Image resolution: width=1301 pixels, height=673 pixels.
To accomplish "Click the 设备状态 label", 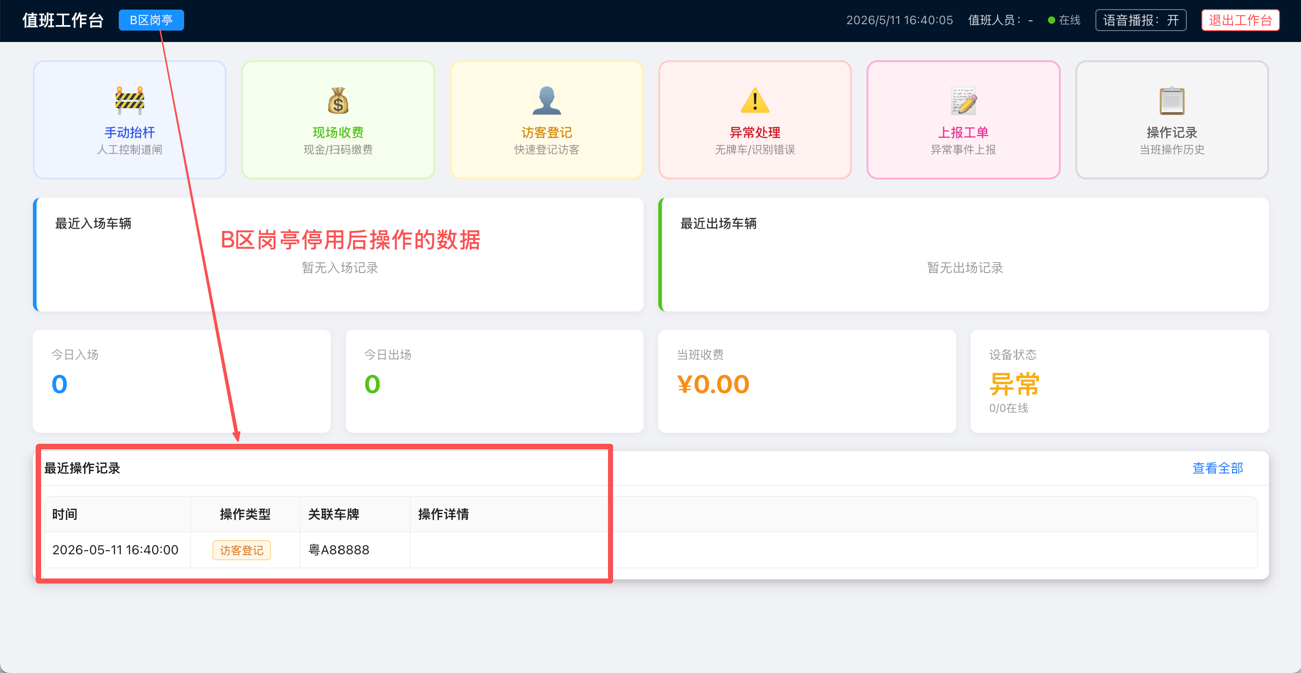I will tap(1013, 354).
